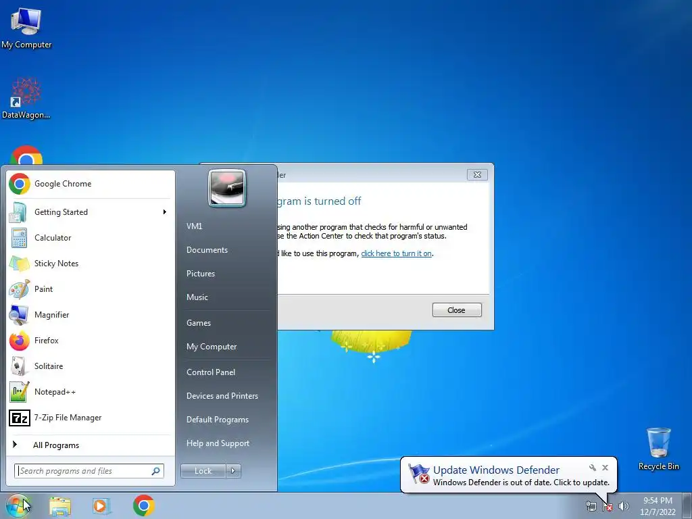The height and width of the screenshot is (519, 692).
Task: Open Control Panel
Action: [x=211, y=372]
